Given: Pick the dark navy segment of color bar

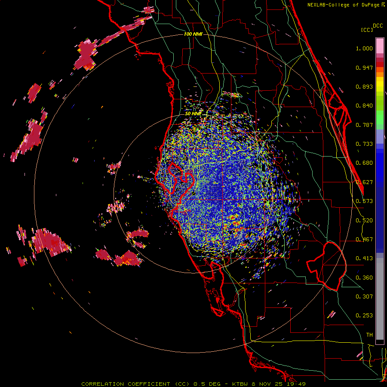Looking at the screenshot, I should point(380,220).
